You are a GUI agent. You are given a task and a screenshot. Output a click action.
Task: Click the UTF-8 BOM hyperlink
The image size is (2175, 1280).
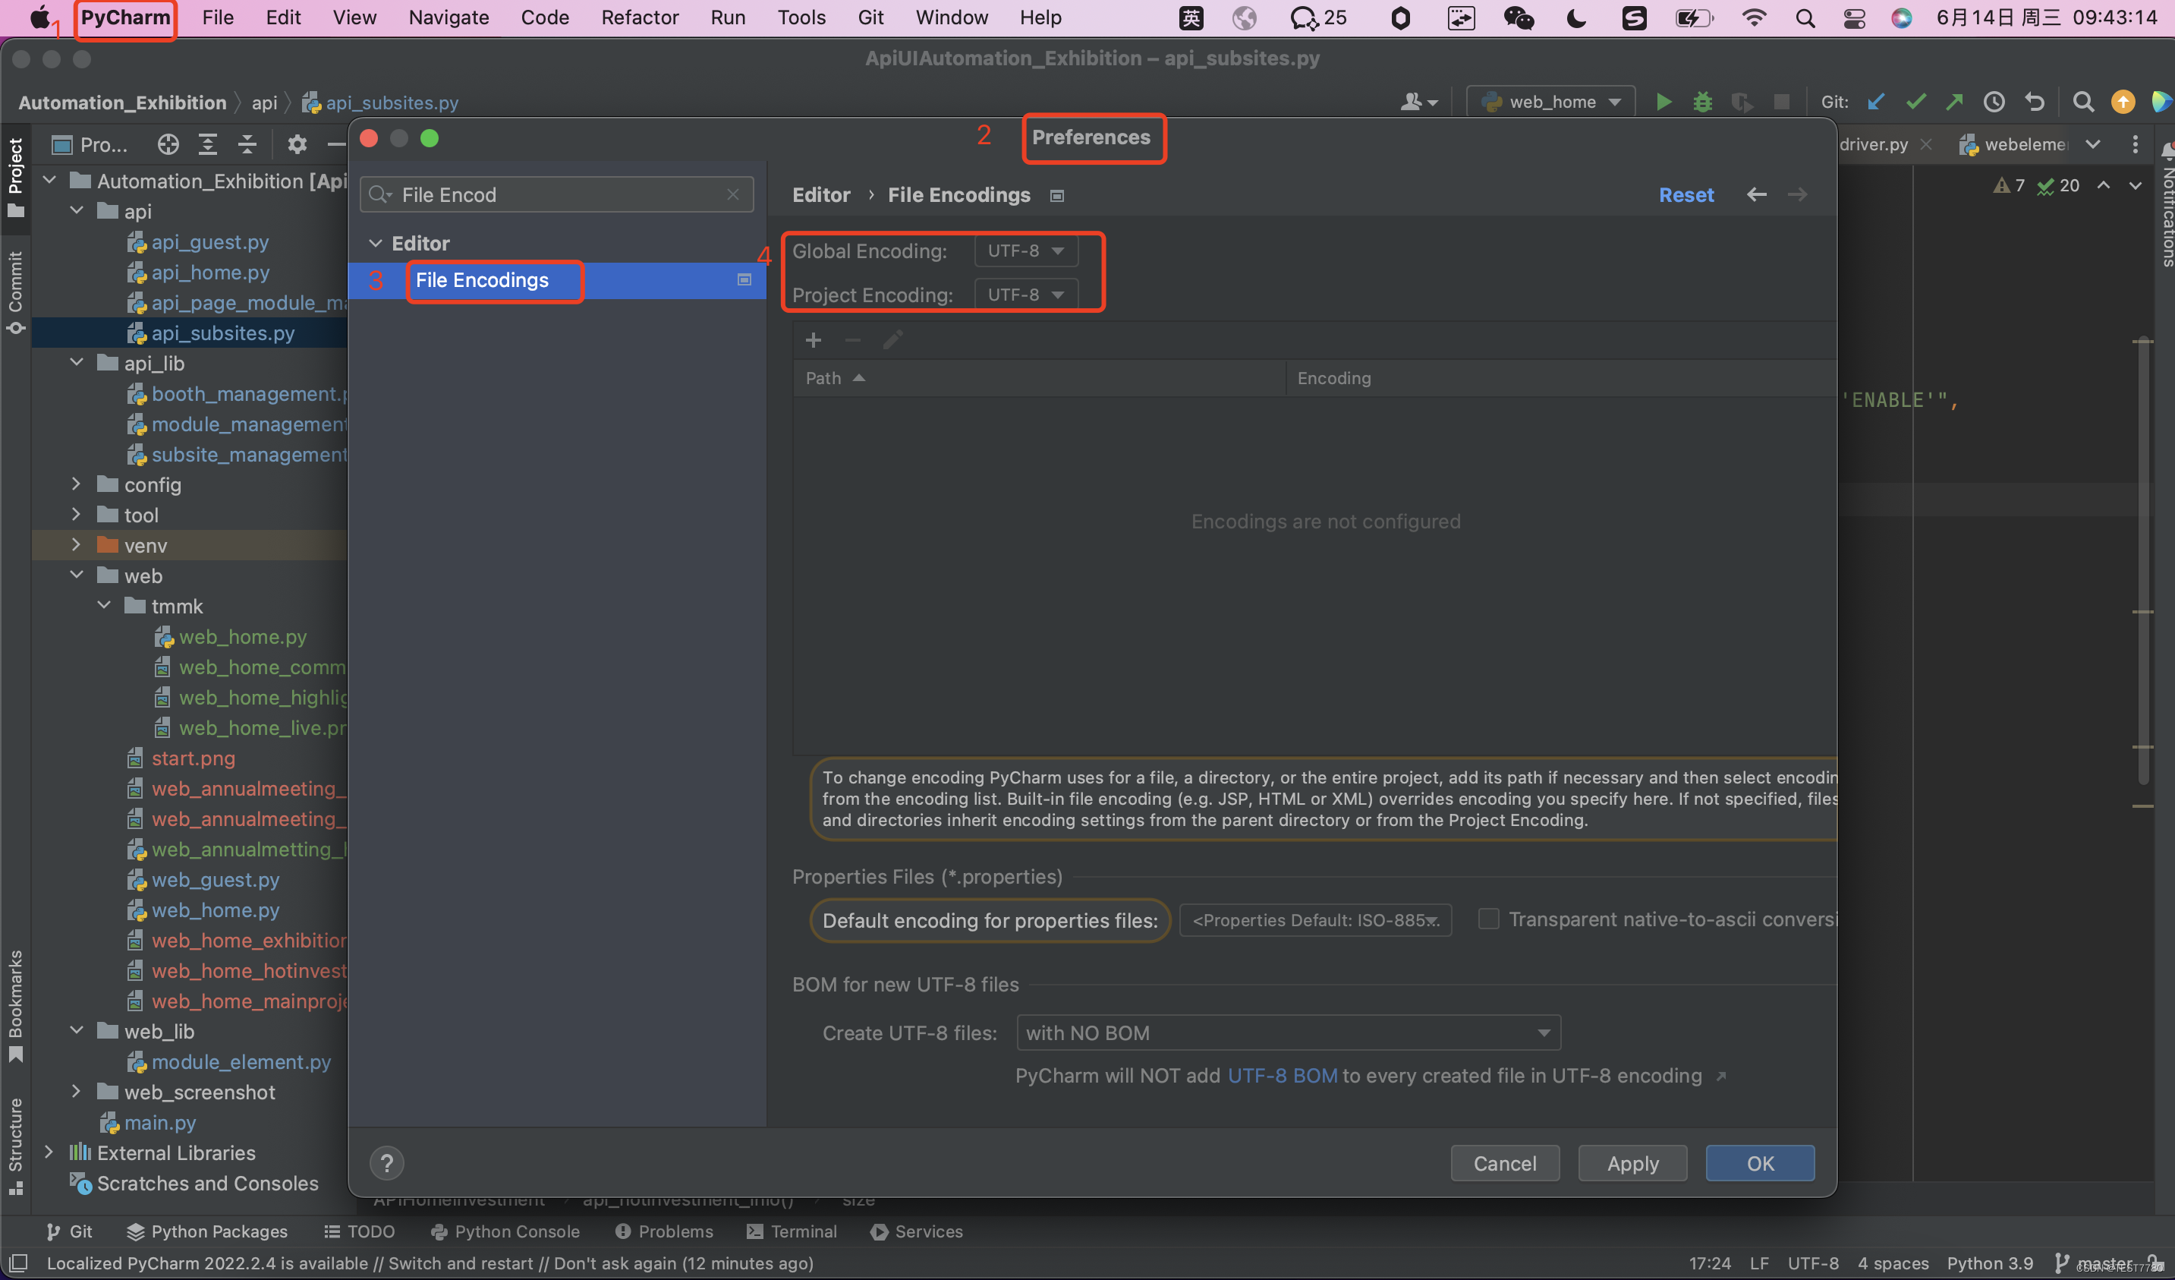click(x=1282, y=1075)
